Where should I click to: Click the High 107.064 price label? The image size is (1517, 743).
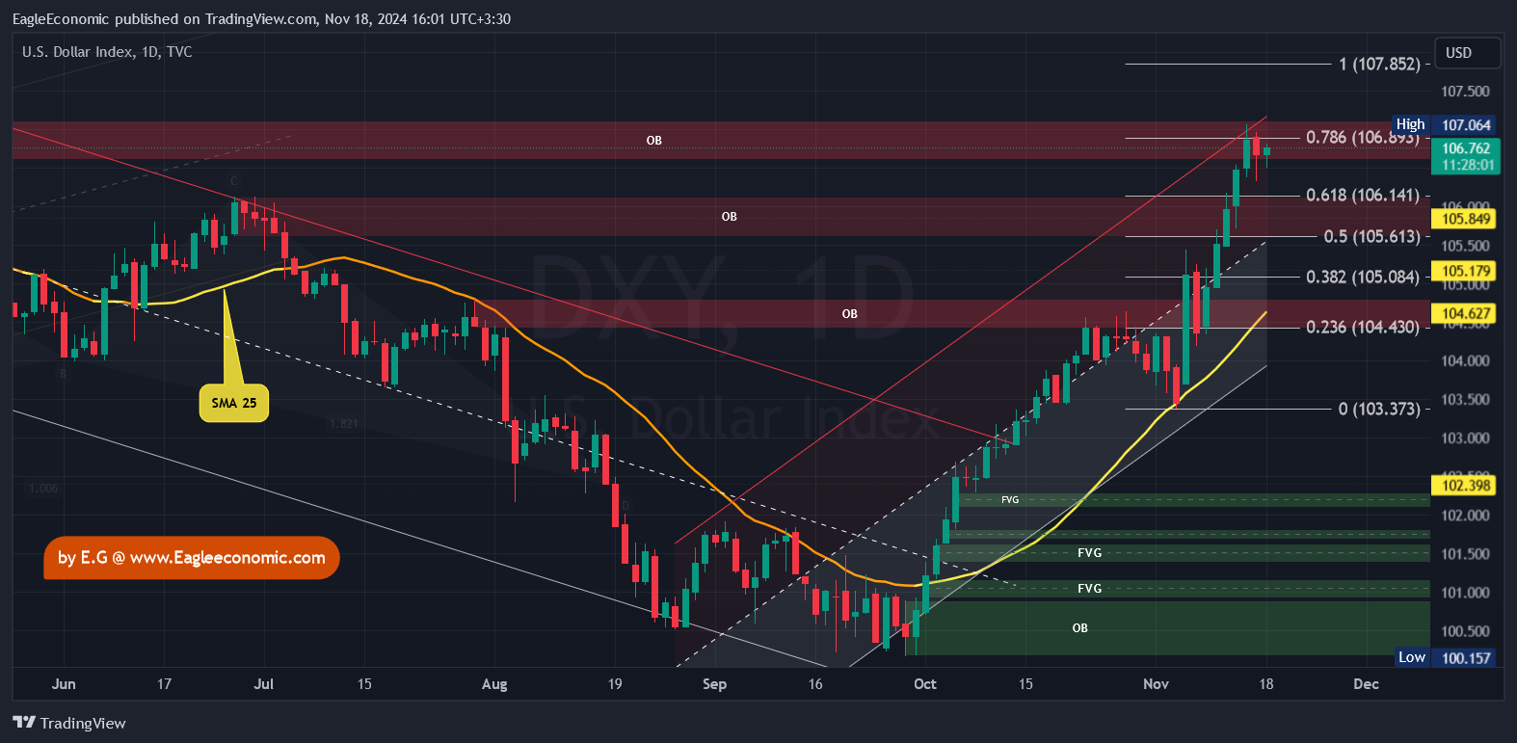1445,124
